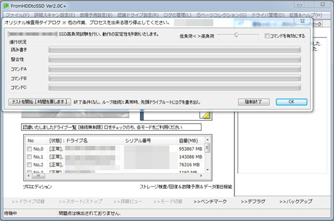The image size is (334, 221).
Task: Click drive list horizontal scroll-right arrow
Action: pos(201,176)
